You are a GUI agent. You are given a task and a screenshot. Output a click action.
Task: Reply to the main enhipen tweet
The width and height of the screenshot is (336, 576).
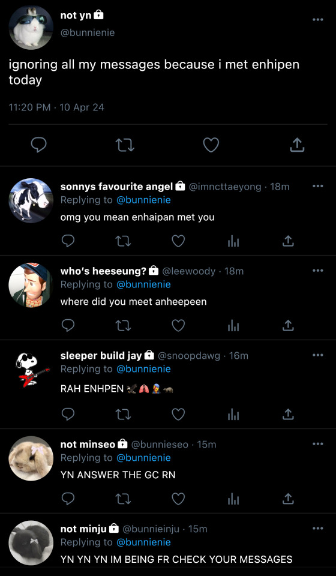coord(38,145)
